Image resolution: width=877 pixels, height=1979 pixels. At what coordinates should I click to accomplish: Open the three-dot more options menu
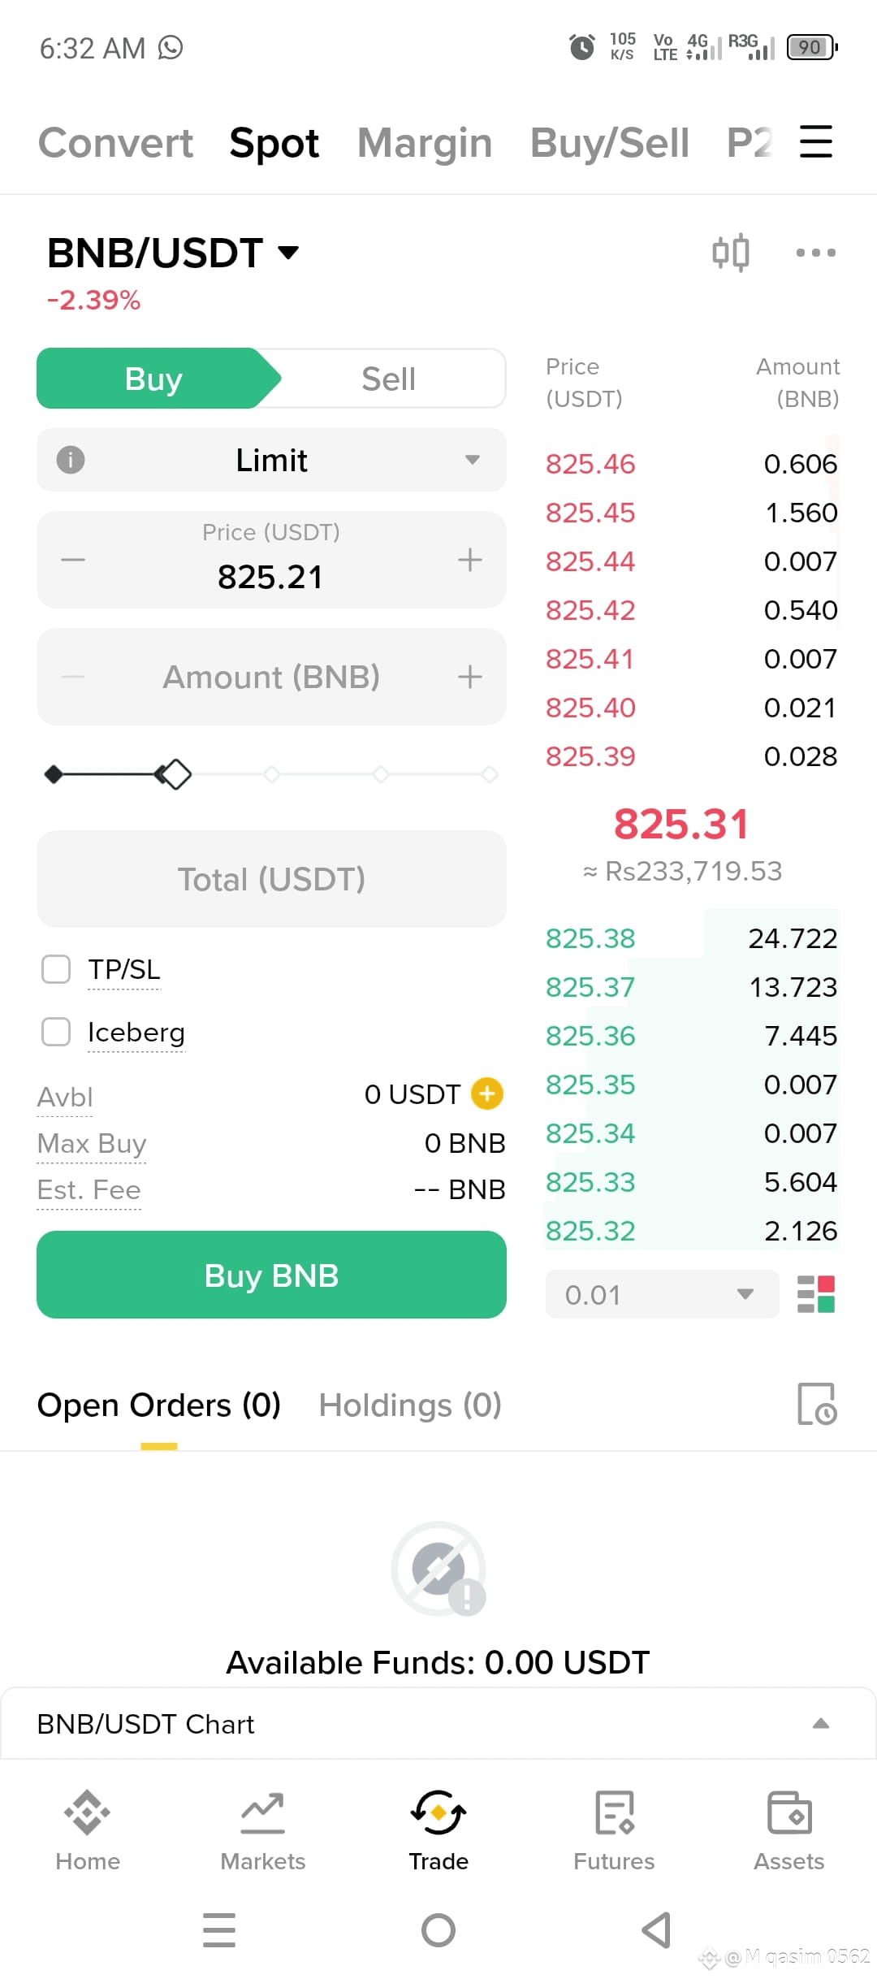pos(815,253)
